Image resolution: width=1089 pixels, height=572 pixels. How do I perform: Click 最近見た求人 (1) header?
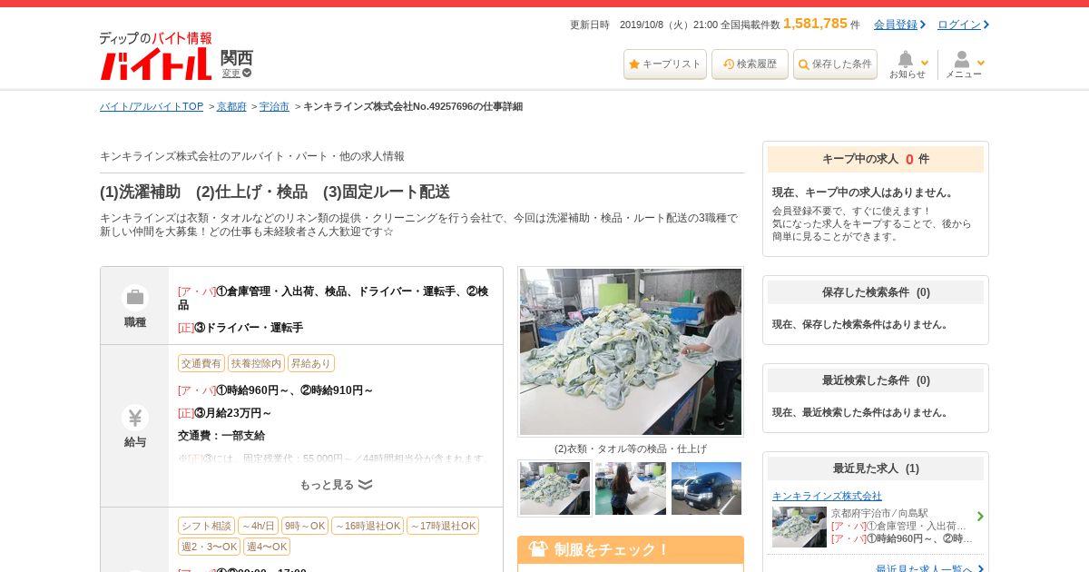click(876, 468)
